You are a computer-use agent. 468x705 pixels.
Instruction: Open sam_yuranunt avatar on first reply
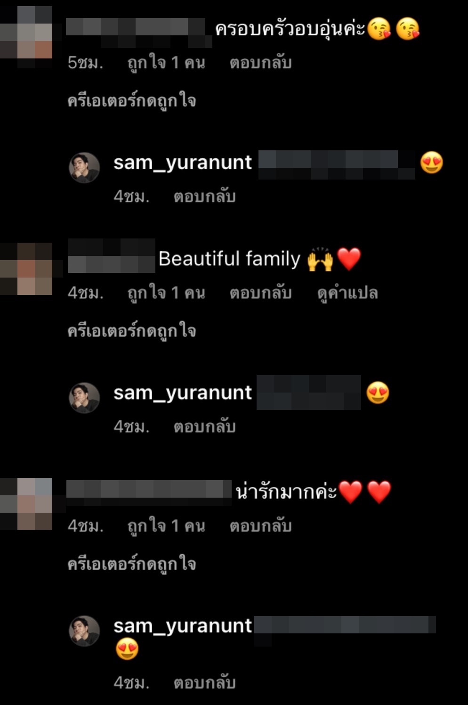pyautogui.click(x=85, y=167)
